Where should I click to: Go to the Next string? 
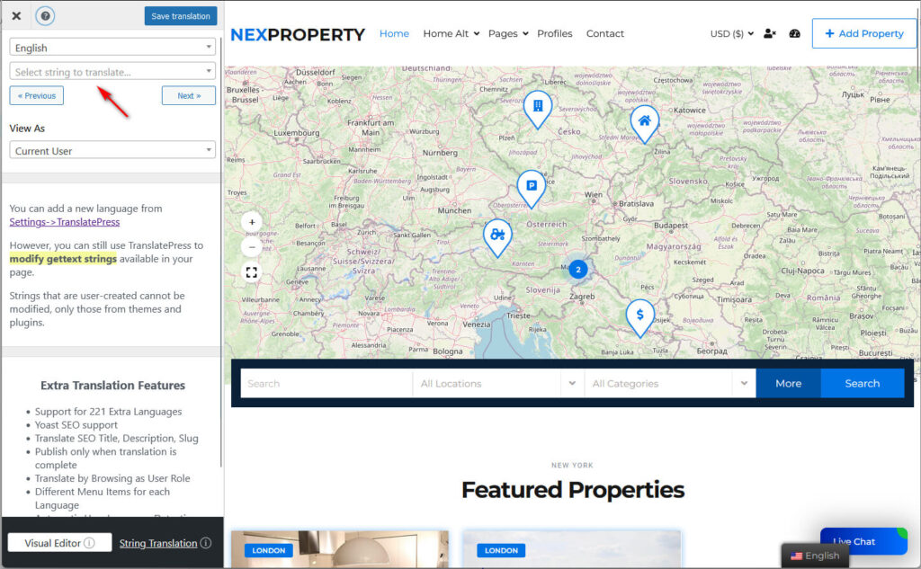point(189,95)
